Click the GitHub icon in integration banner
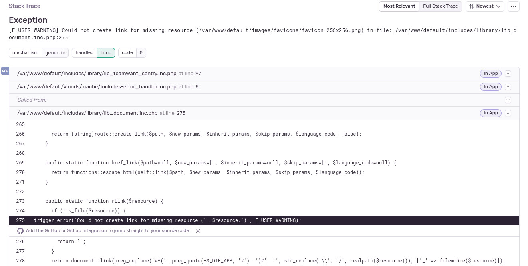The height and width of the screenshot is (266, 528). 20,231
